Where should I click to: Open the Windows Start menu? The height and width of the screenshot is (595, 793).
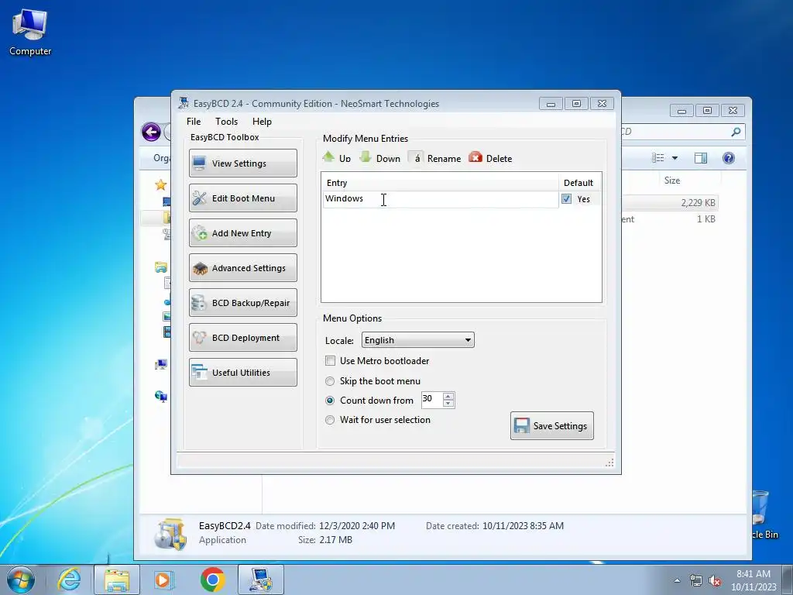pyautogui.click(x=21, y=580)
